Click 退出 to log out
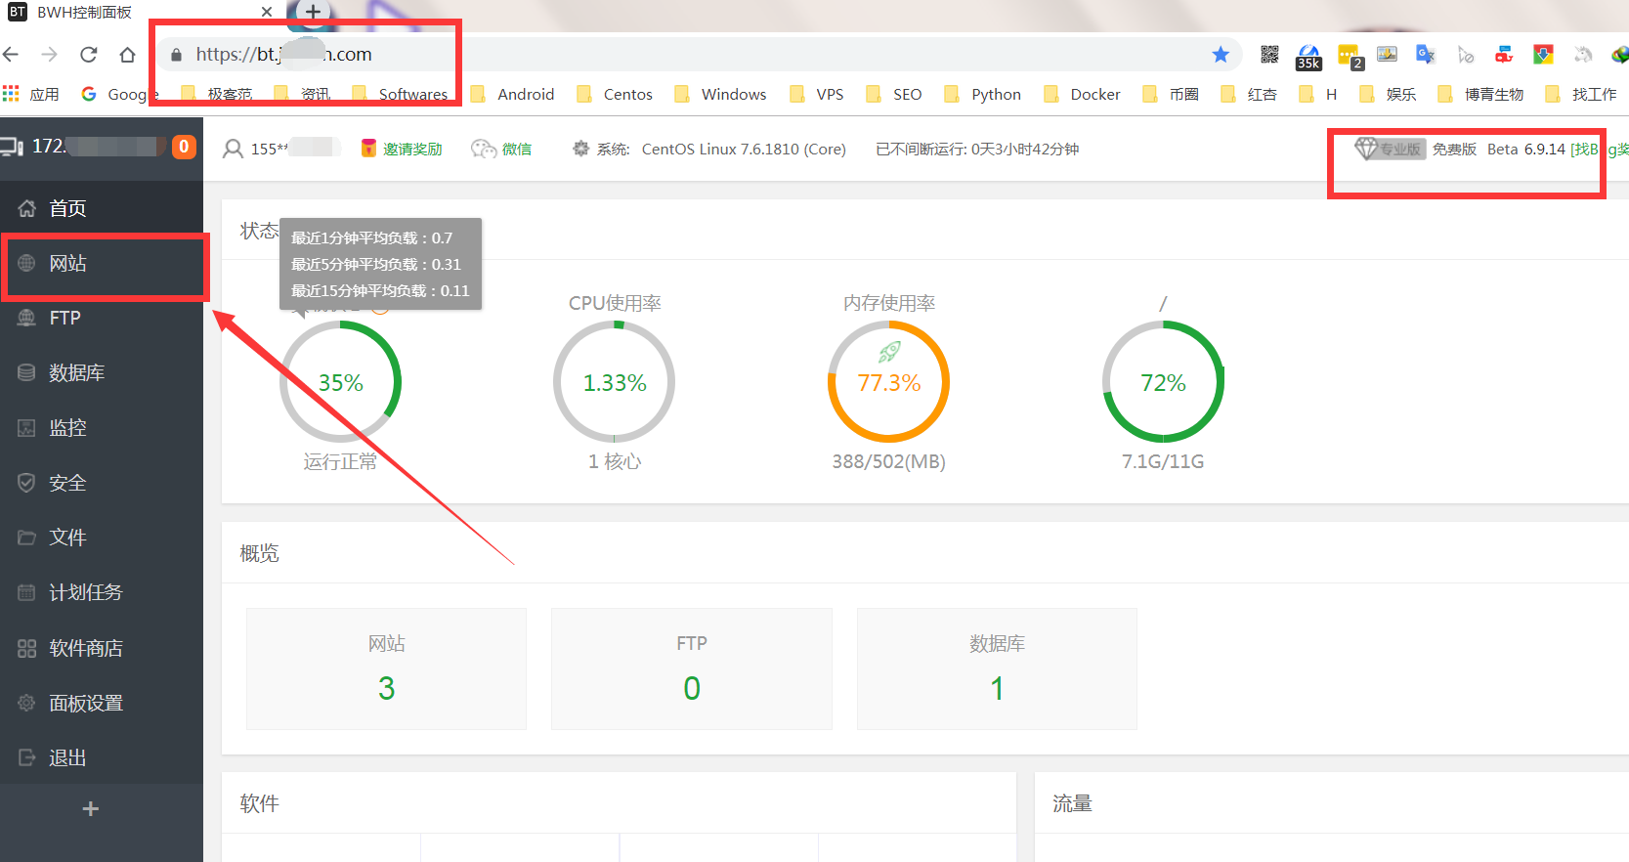This screenshot has height=862, width=1629. click(102, 757)
